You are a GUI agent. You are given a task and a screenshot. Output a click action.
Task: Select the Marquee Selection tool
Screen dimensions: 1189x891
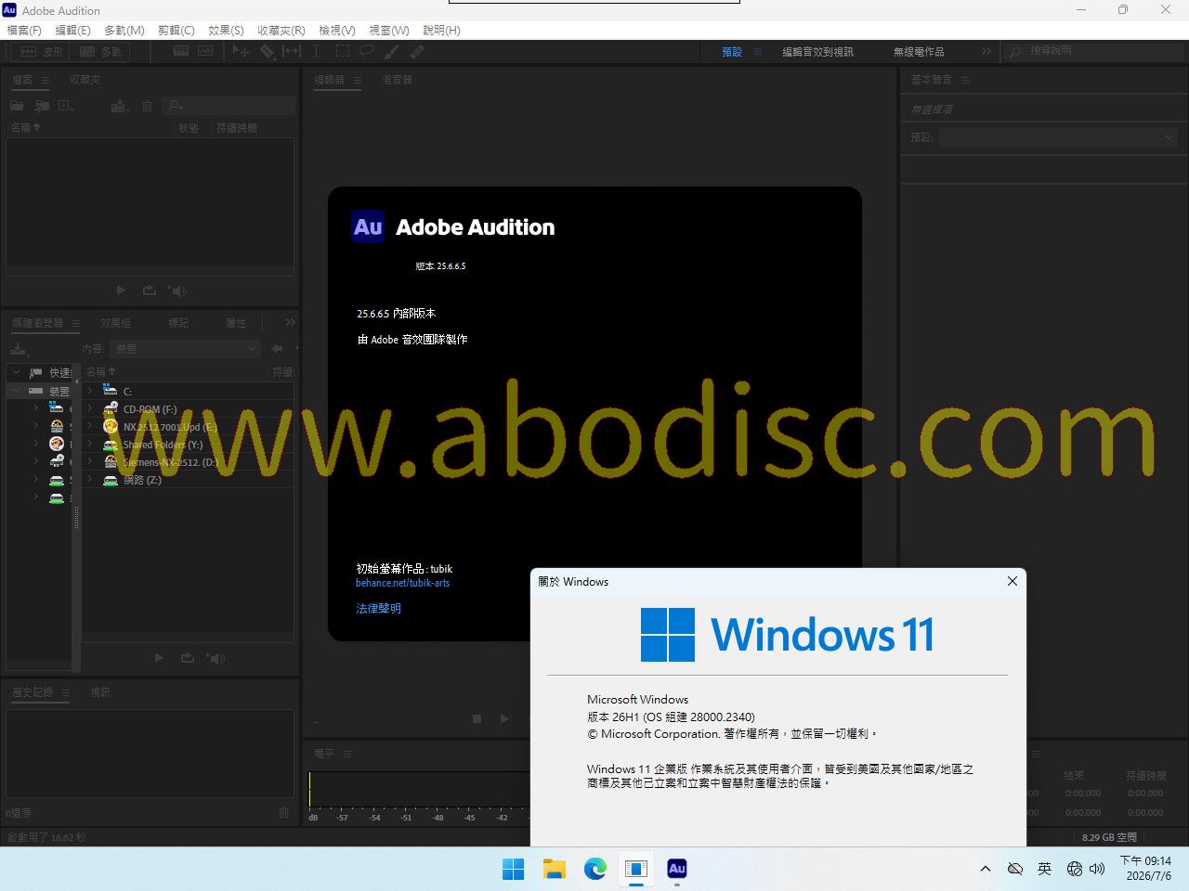pyautogui.click(x=342, y=52)
